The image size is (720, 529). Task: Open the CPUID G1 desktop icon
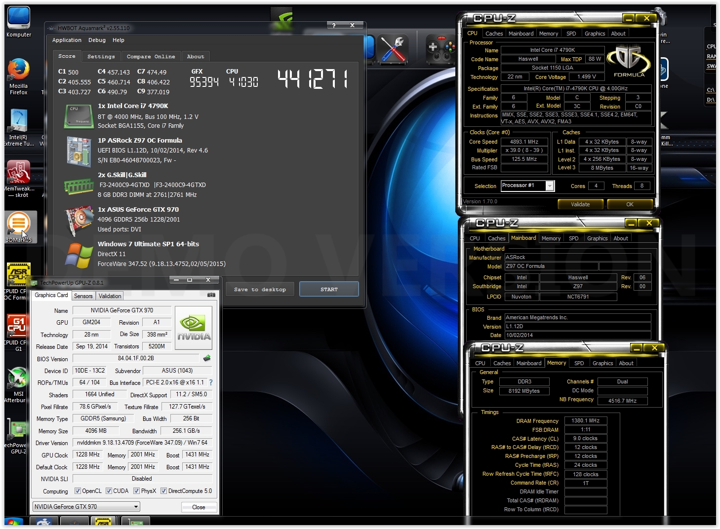[18, 333]
